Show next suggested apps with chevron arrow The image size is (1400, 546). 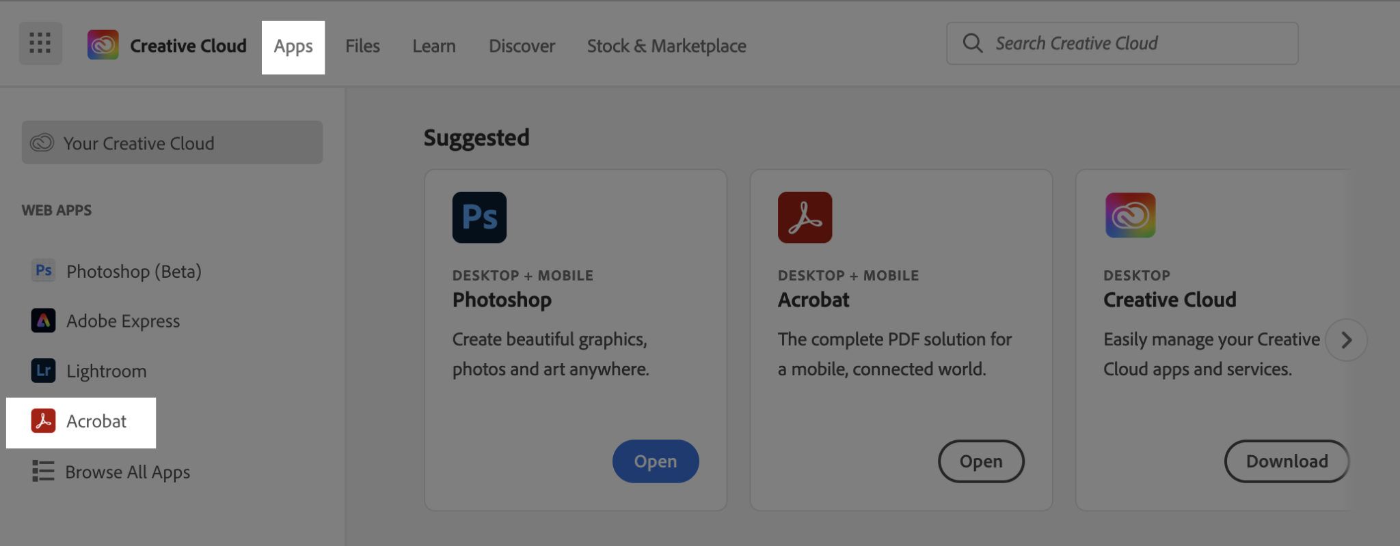pyautogui.click(x=1346, y=340)
